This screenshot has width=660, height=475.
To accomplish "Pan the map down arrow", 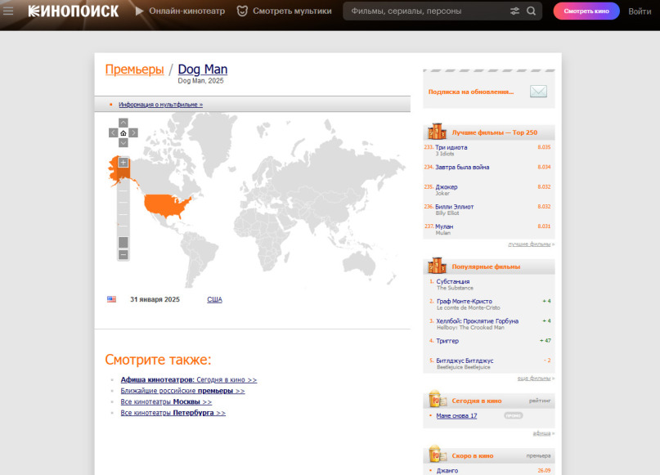I will point(123,143).
